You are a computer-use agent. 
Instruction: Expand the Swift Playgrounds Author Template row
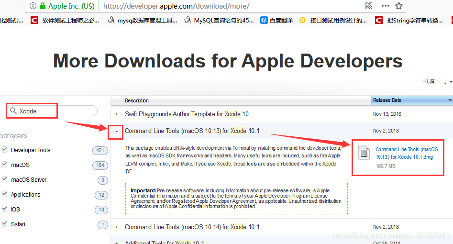[x=117, y=114]
